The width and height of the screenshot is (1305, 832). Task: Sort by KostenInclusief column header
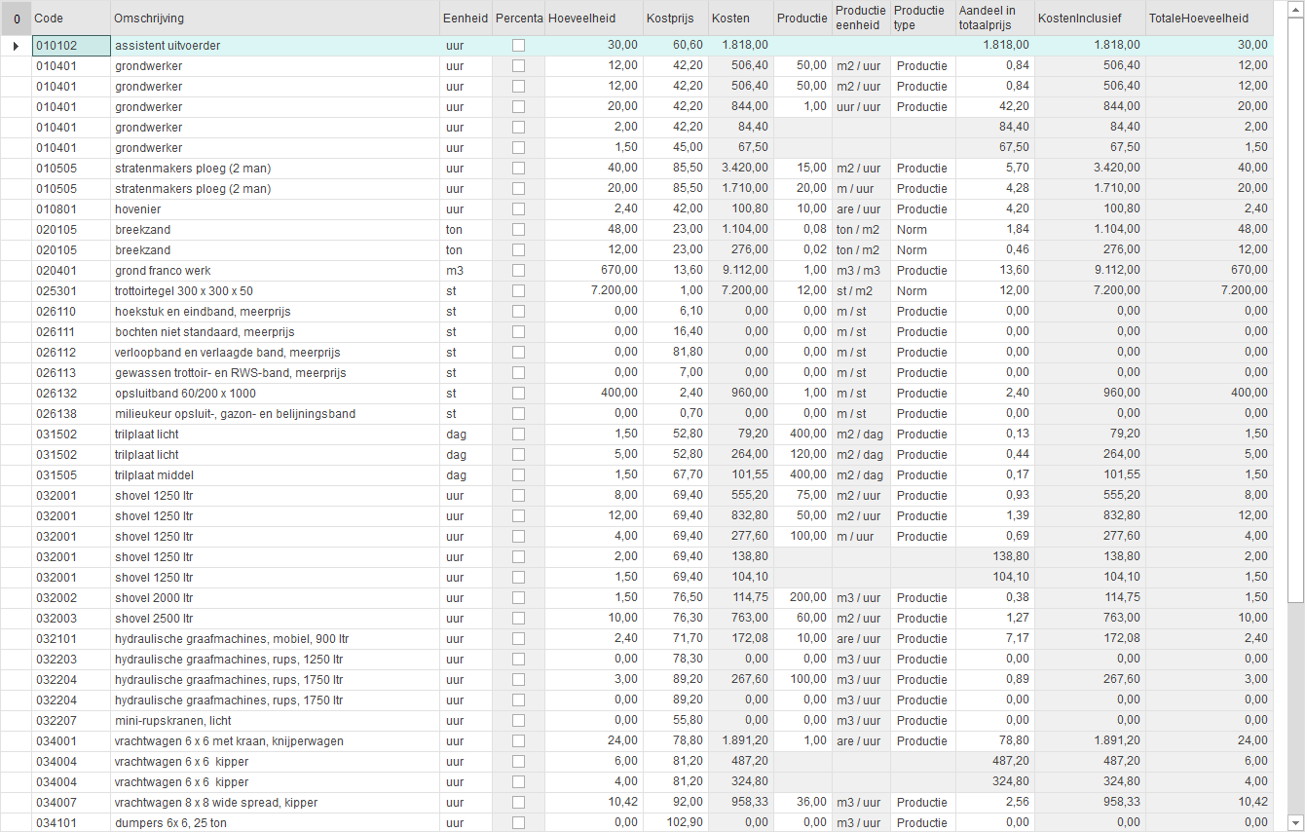tap(1090, 19)
